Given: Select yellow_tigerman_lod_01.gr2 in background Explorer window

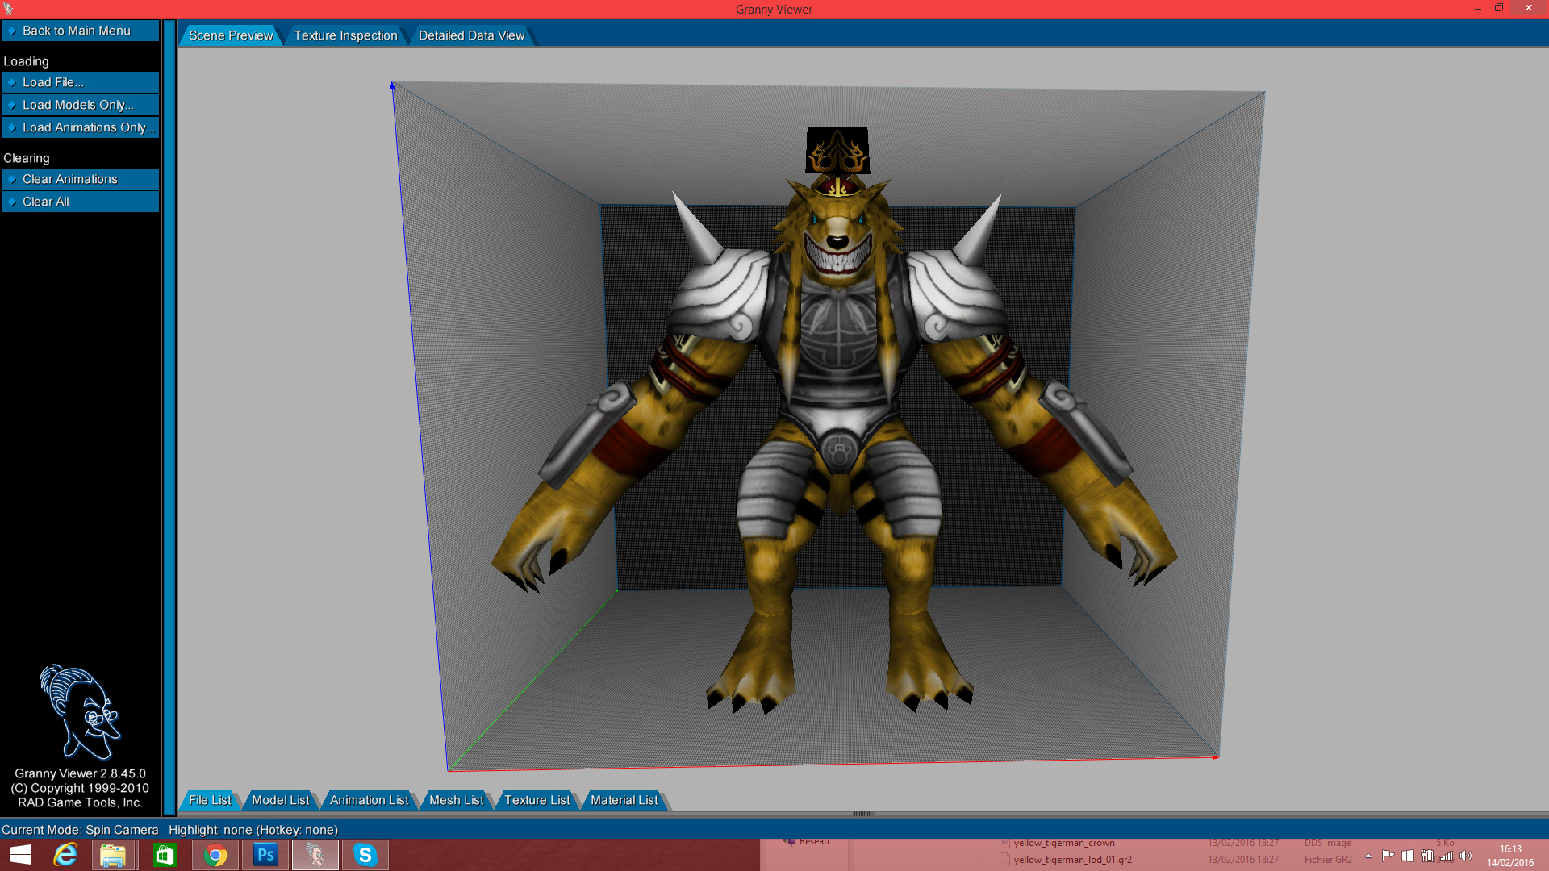Looking at the screenshot, I should [1072, 860].
